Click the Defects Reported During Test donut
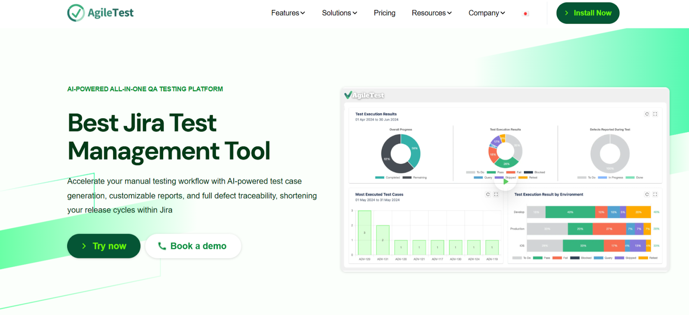The width and height of the screenshot is (689, 315). [x=610, y=153]
